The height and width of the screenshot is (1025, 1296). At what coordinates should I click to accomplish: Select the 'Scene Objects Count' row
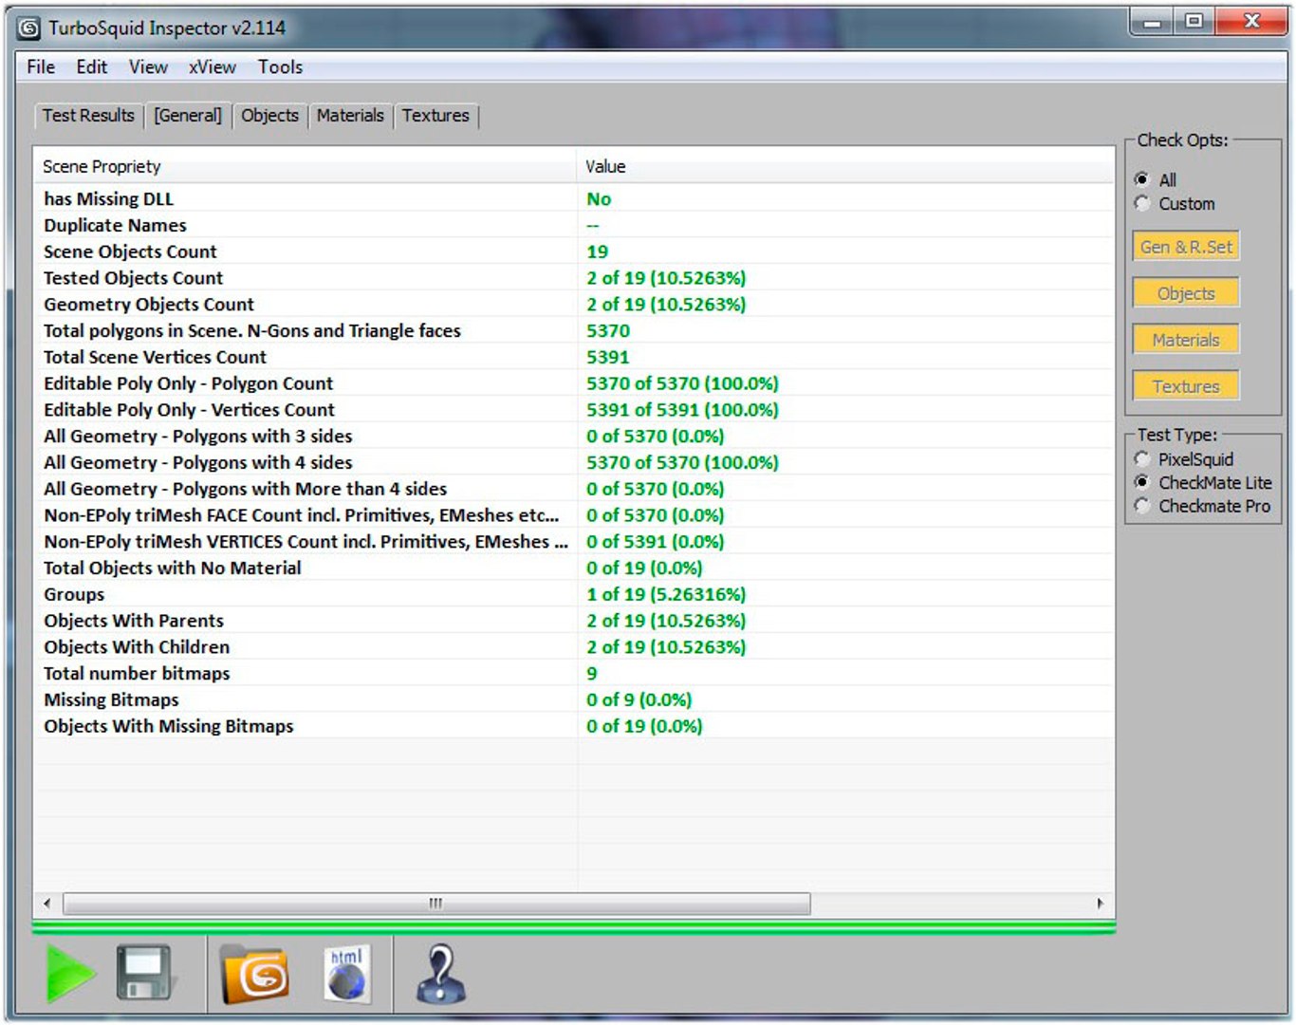tap(574, 252)
